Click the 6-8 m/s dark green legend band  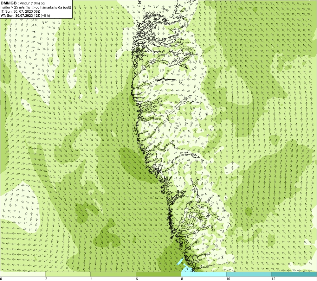coord(158,274)
